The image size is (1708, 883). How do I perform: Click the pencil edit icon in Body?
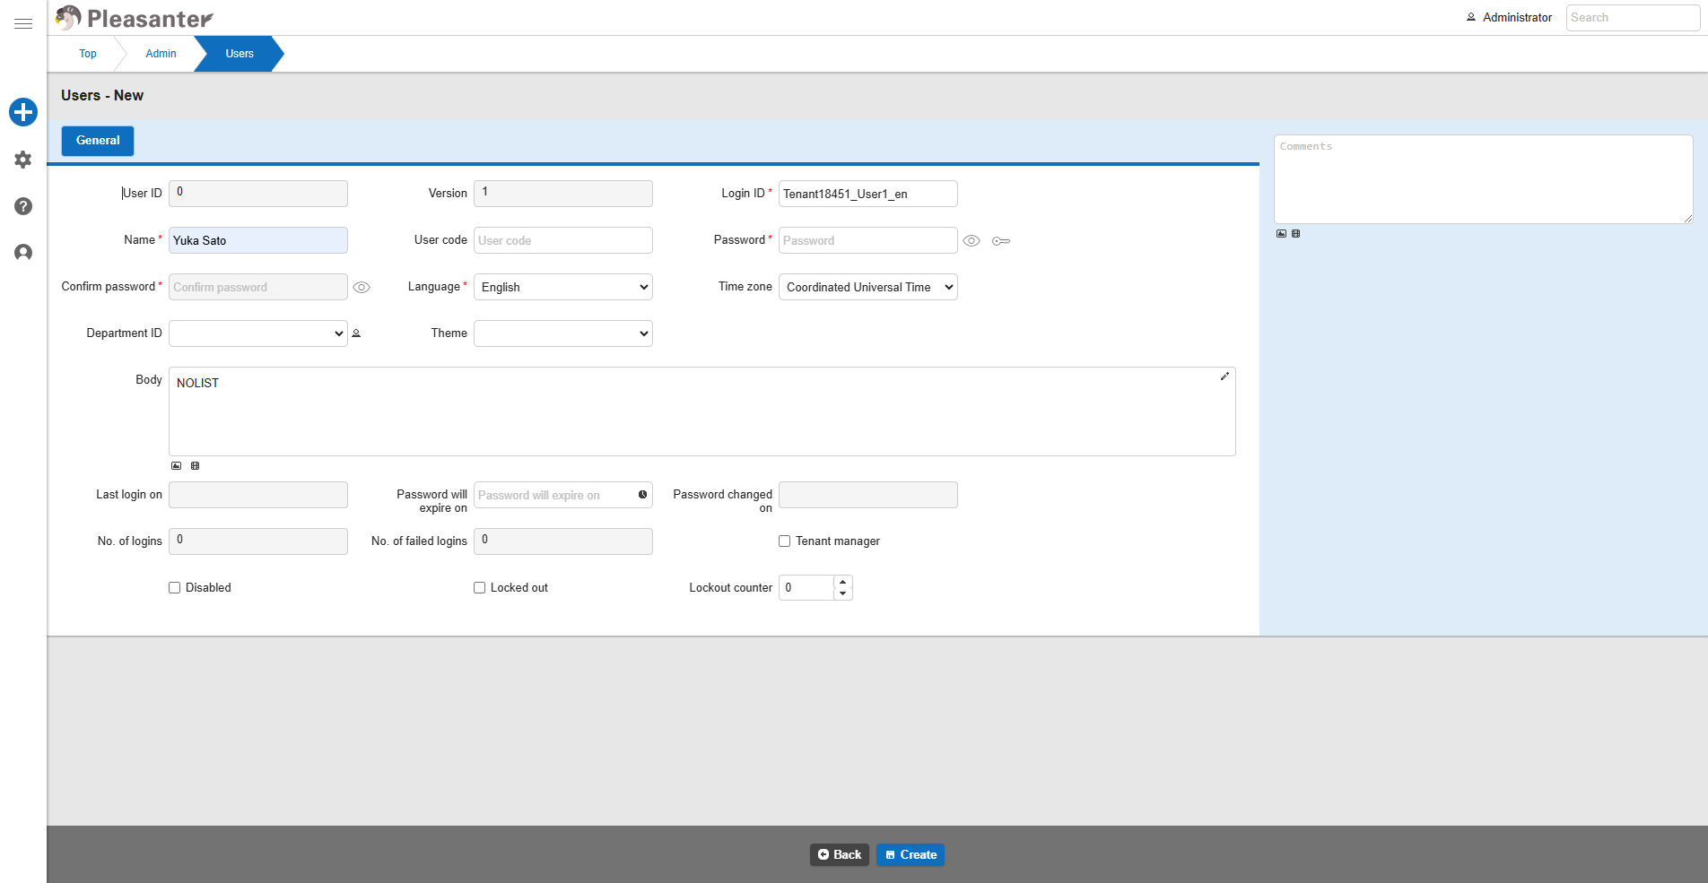click(1224, 377)
